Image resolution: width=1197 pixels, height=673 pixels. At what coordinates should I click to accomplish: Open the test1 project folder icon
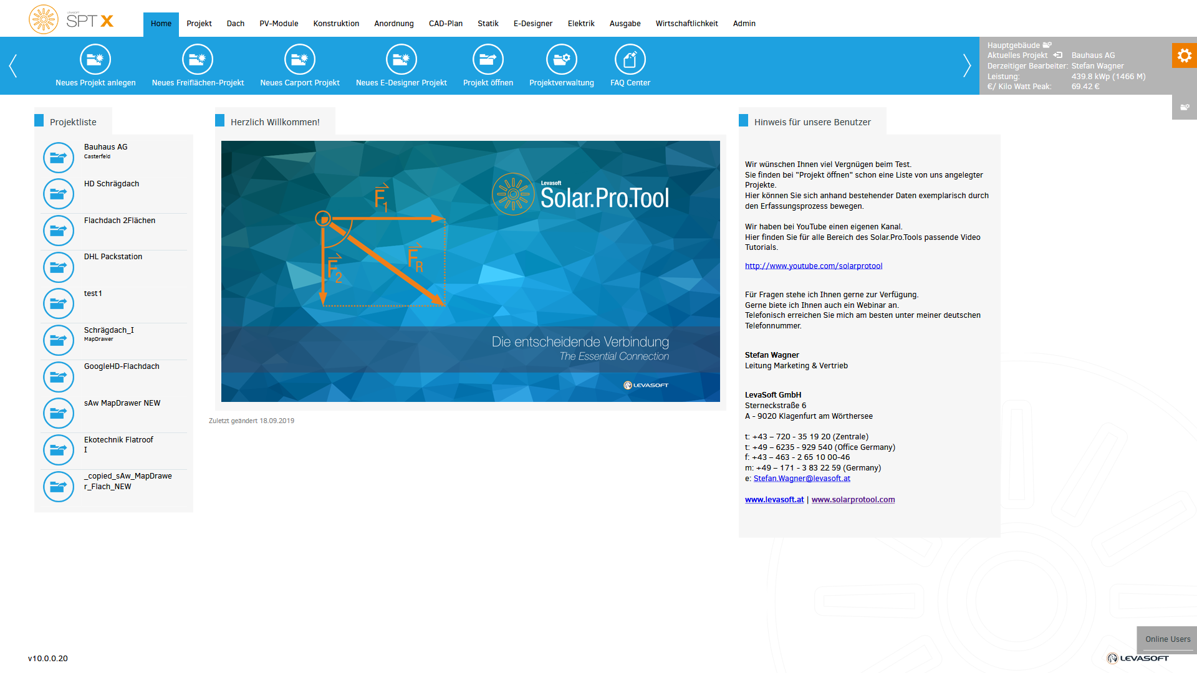(59, 303)
